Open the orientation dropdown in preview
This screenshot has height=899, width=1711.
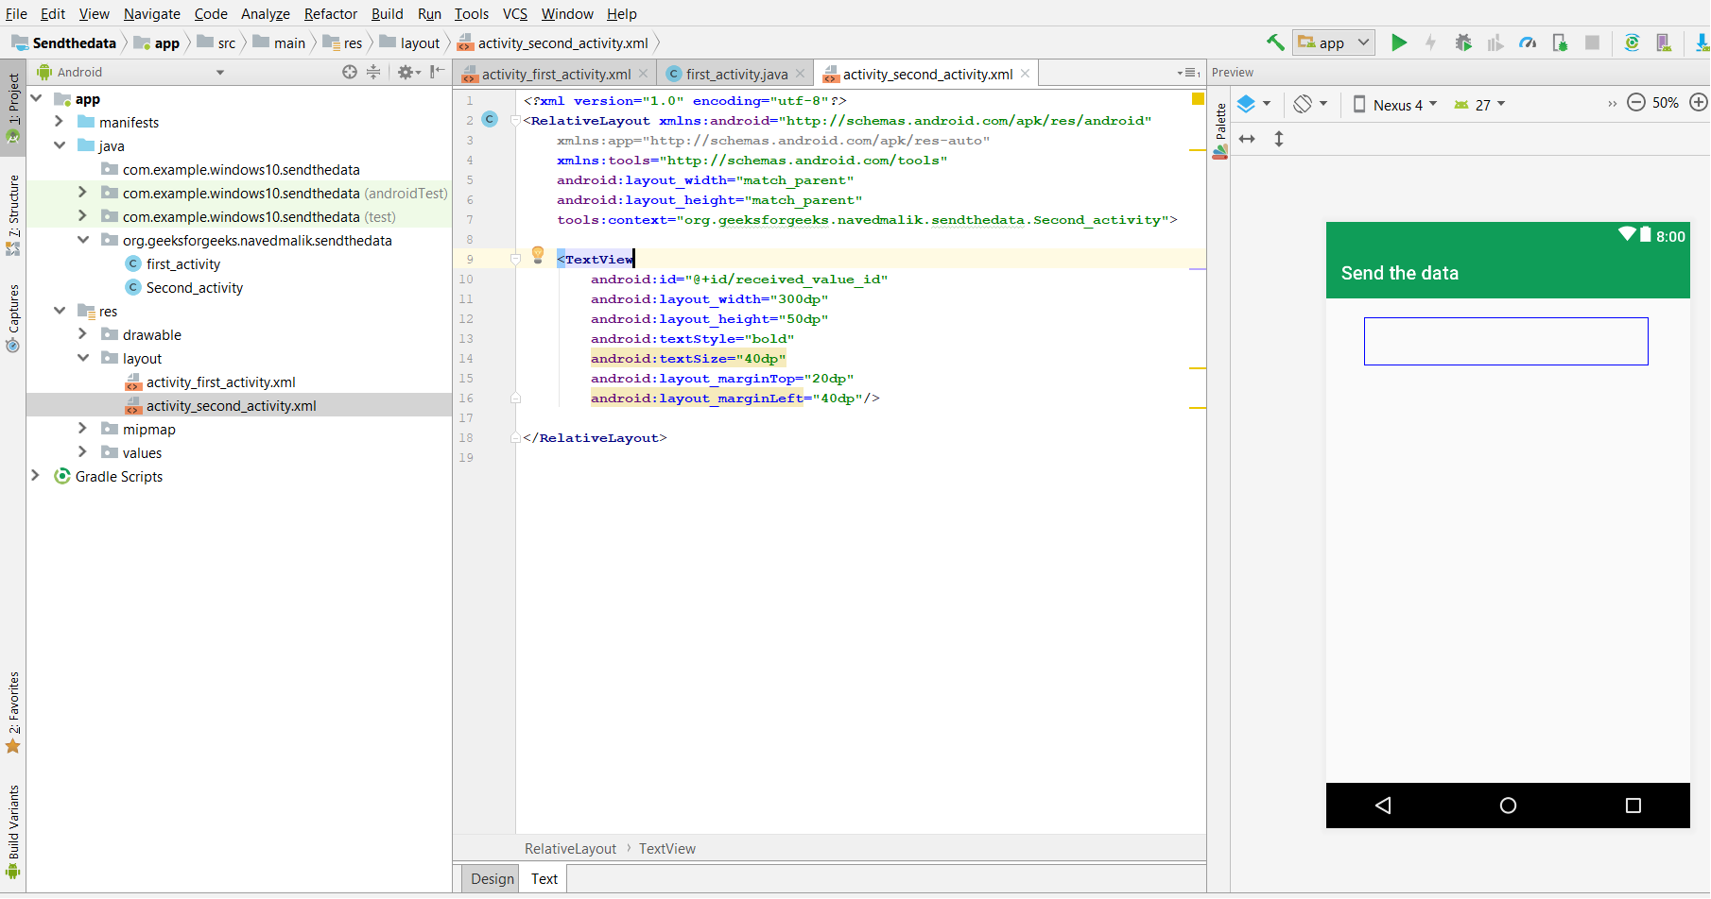(x=1311, y=104)
